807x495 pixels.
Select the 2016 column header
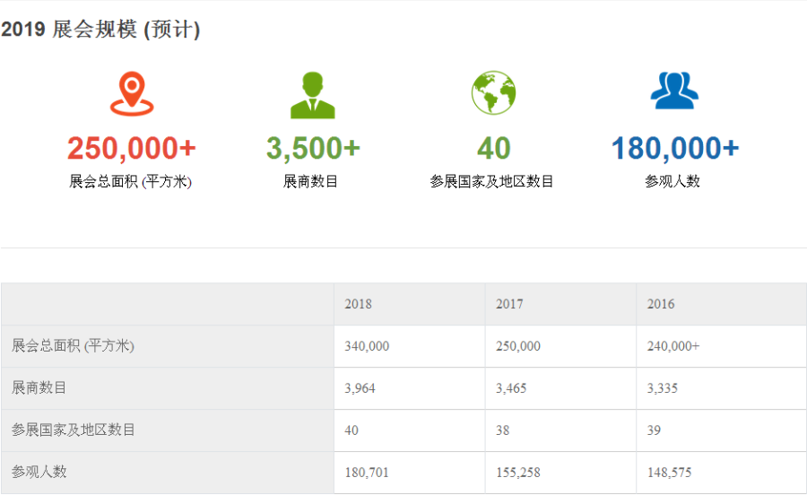[x=661, y=304]
